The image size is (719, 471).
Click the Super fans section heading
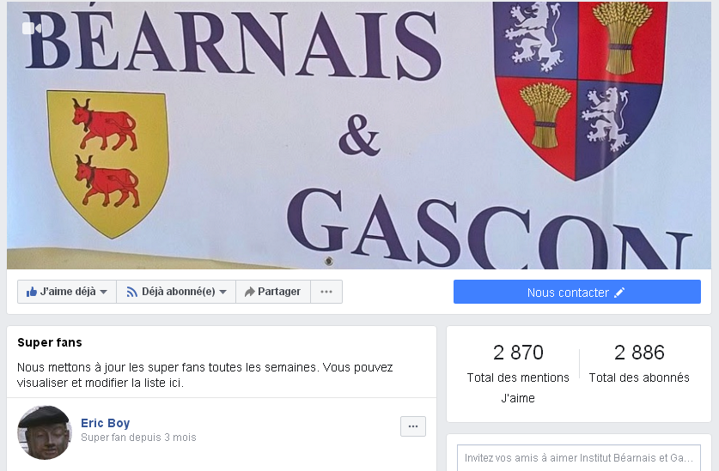[50, 342]
